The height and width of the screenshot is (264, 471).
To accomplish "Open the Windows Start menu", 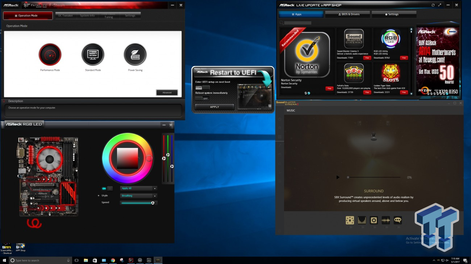I will point(4,260).
